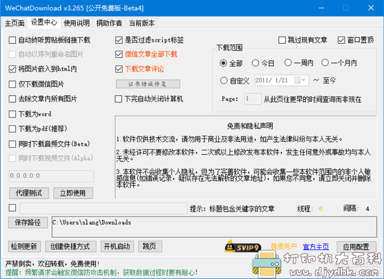The image size is (384, 279).
Task: Uncheck 将图片嵌入到html内
Action: [12, 69]
